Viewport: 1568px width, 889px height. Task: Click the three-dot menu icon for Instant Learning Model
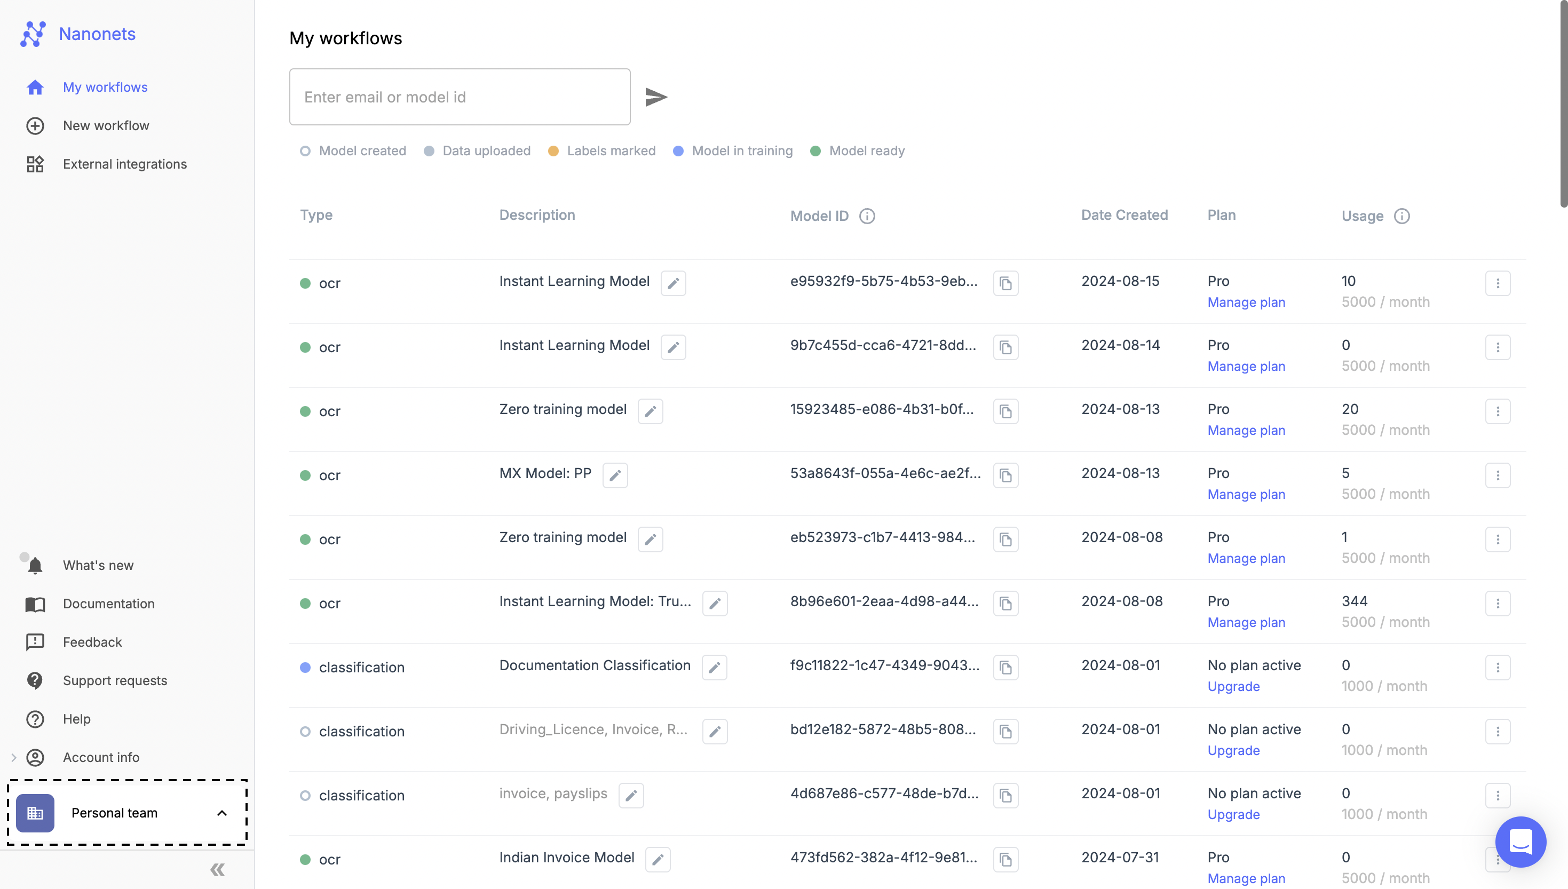click(1498, 283)
